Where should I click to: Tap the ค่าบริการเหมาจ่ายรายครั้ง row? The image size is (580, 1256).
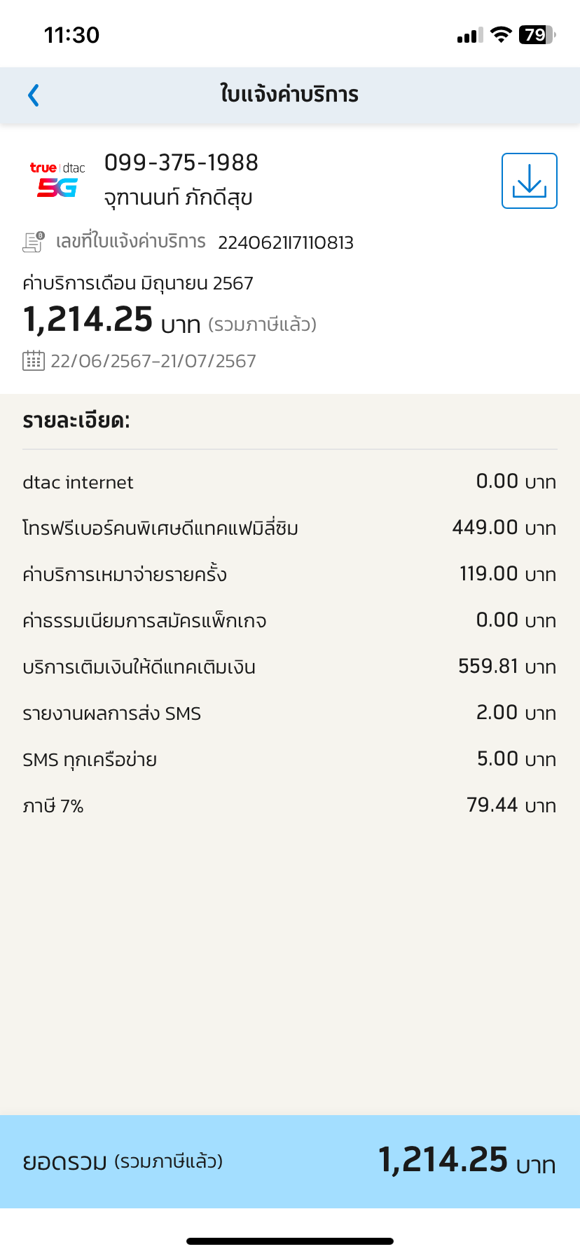[x=289, y=574]
